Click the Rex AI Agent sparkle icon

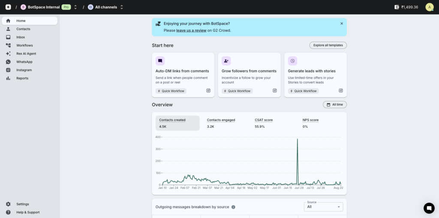pyautogui.click(x=8, y=53)
